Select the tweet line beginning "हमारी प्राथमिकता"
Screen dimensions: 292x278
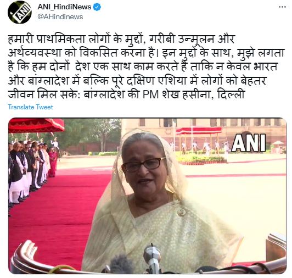tap(121, 40)
